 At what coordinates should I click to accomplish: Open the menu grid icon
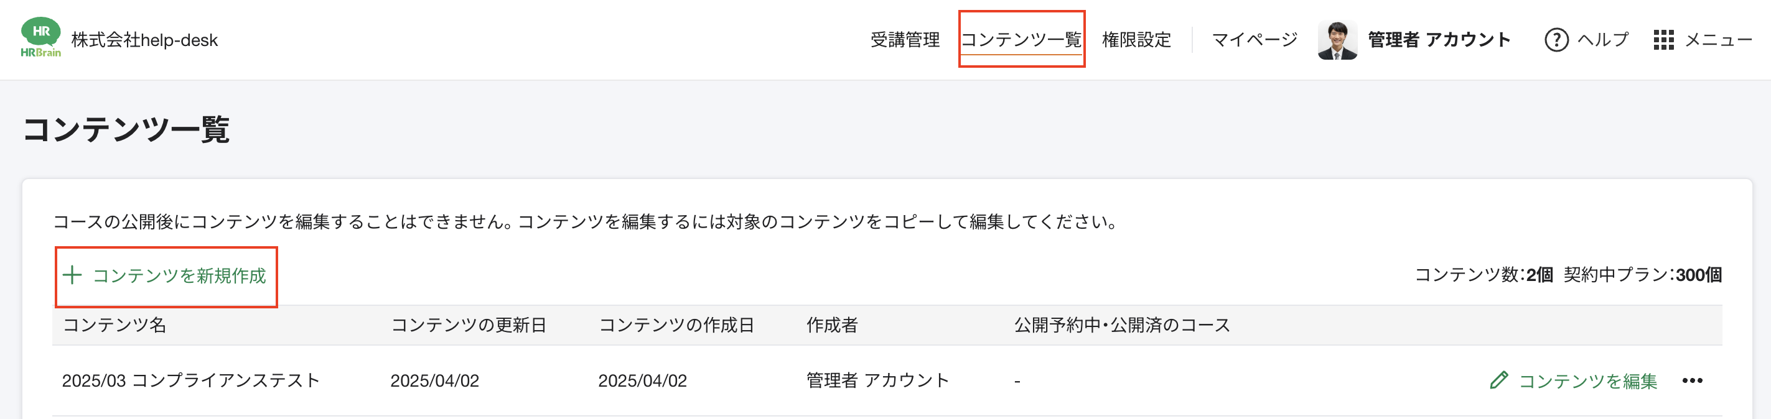pos(1665,40)
